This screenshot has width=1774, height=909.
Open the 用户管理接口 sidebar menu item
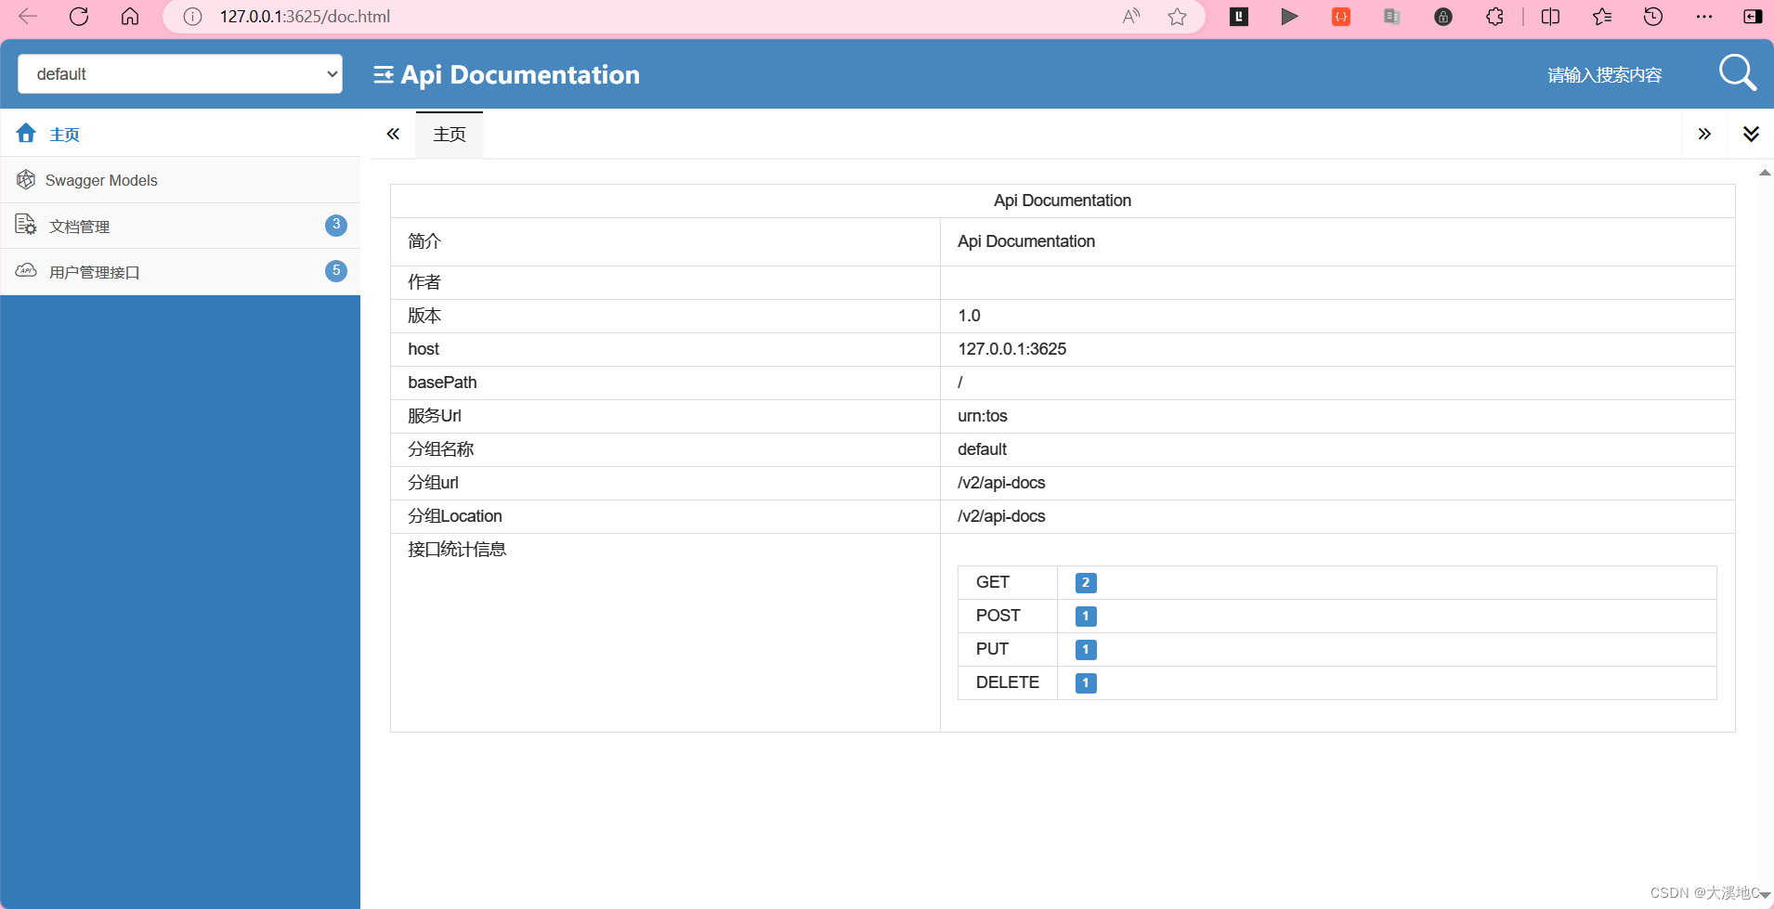pyautogui.click(x=96, y=270)
